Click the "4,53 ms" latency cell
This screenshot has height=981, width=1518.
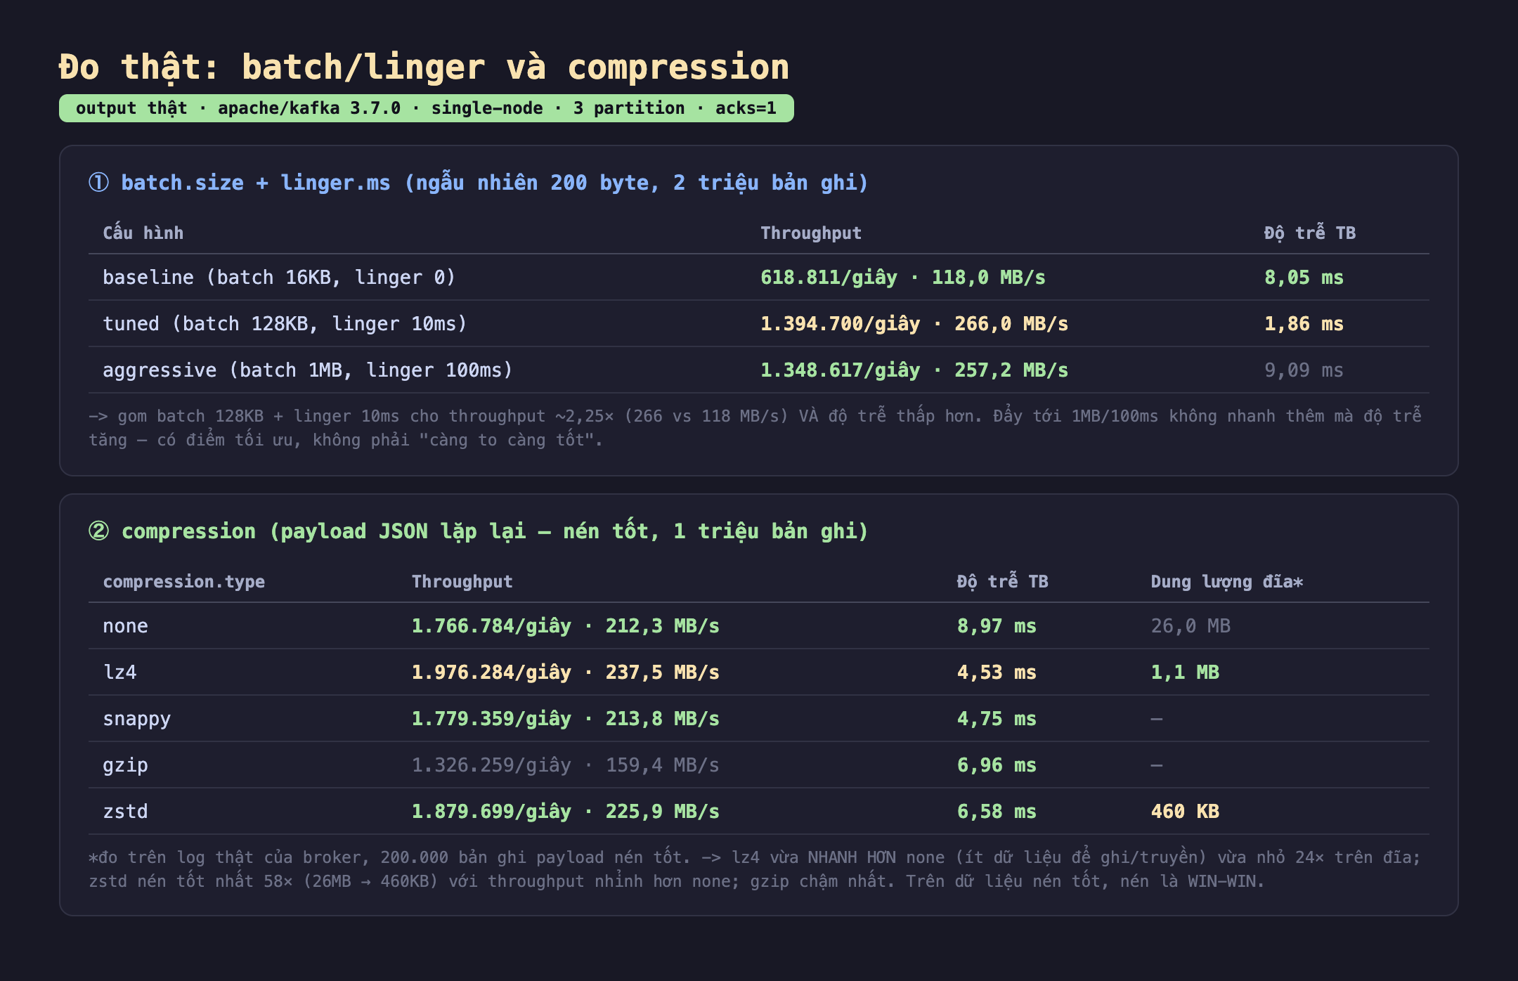[997, 673]
